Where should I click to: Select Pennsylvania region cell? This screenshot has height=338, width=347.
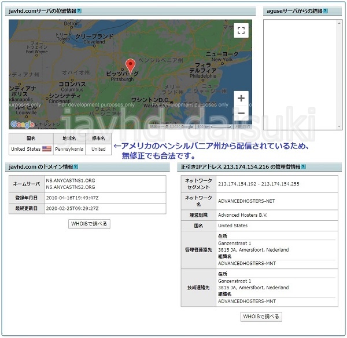click(69, 149)
